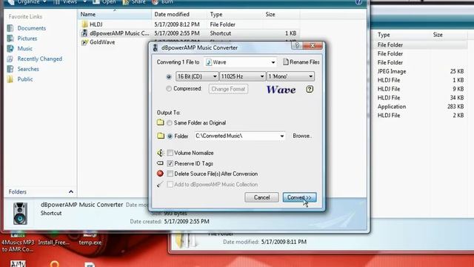Enable Delete Source File(s) After Conversion

click(x=170, y=174)
